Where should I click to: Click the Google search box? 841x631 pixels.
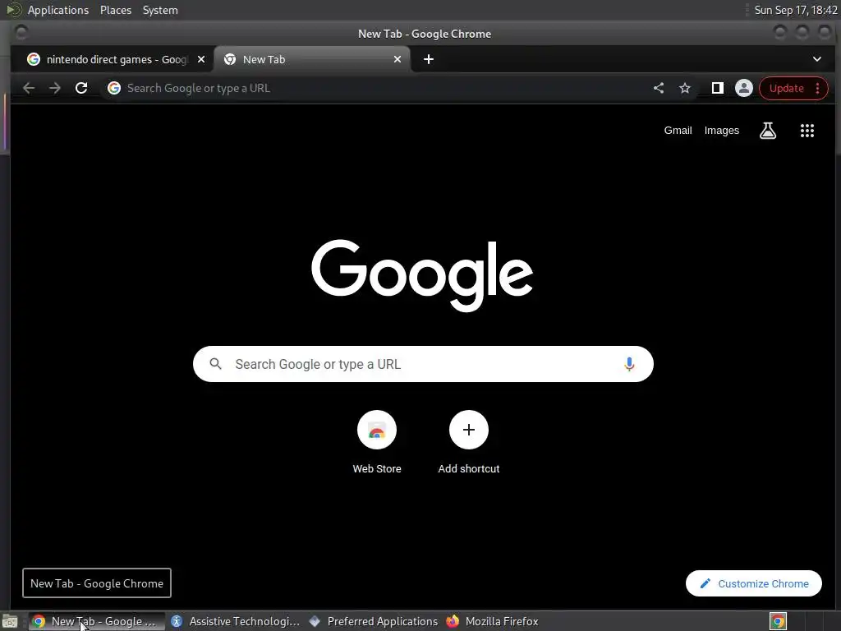pyautogui.click(x=423, y=364)
